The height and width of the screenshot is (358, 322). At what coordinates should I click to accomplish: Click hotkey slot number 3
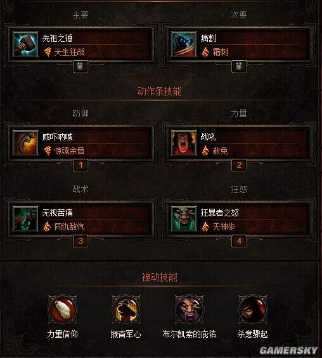[80, 241]
